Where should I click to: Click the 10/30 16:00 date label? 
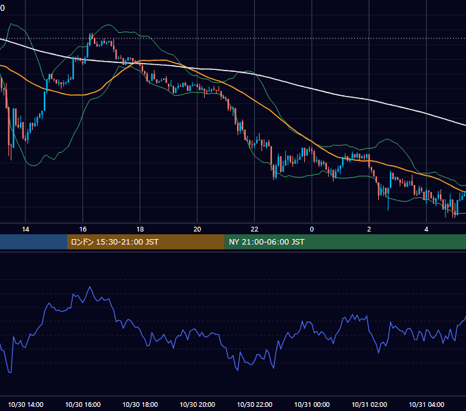tap(83, 404)
